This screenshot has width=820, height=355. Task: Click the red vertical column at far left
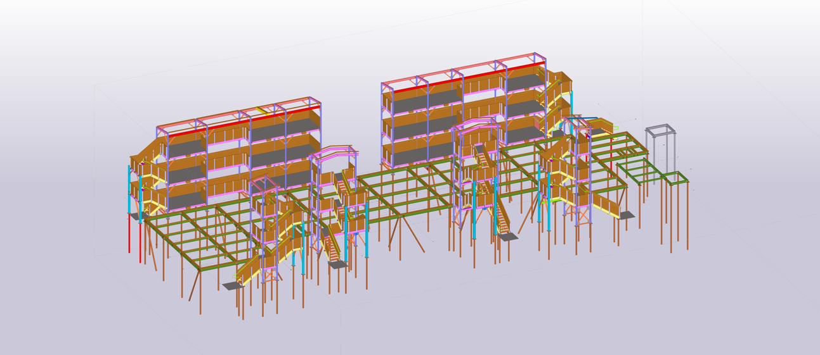(x=129, y=234)
